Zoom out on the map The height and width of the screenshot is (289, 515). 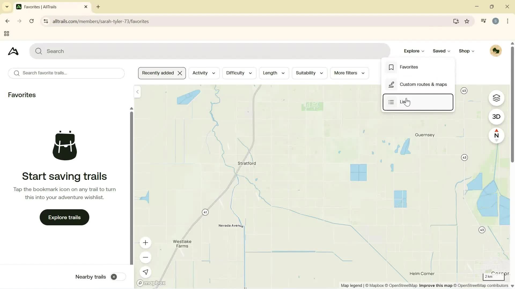[145, 257]
